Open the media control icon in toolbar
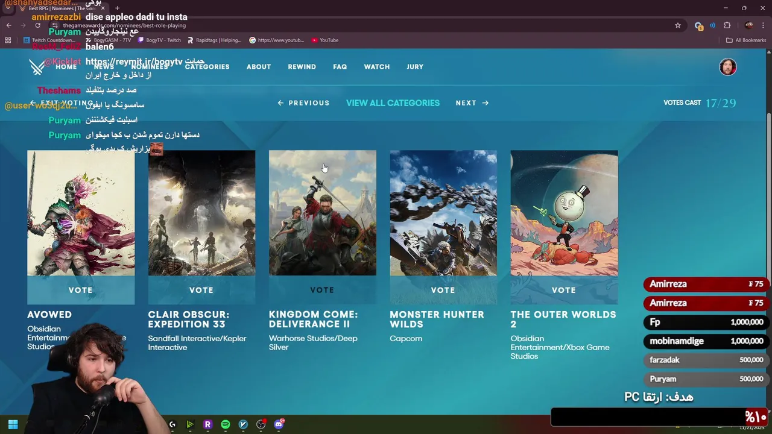Image resolution: width=772 pixels, height=434 pixels. click(712, 25)
